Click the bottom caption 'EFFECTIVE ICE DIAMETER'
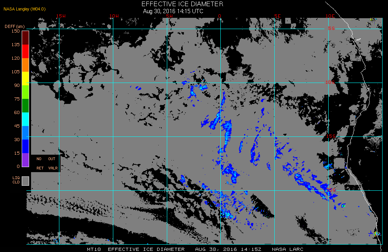 pos(146,249)
